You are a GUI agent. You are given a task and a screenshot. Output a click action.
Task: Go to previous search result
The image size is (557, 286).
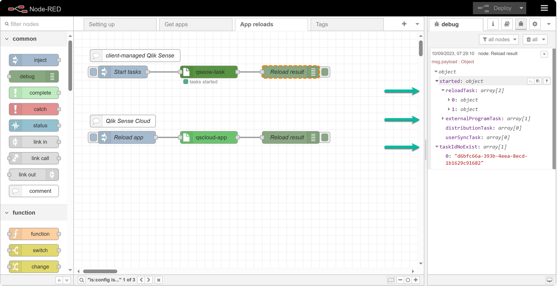point(141,280)
